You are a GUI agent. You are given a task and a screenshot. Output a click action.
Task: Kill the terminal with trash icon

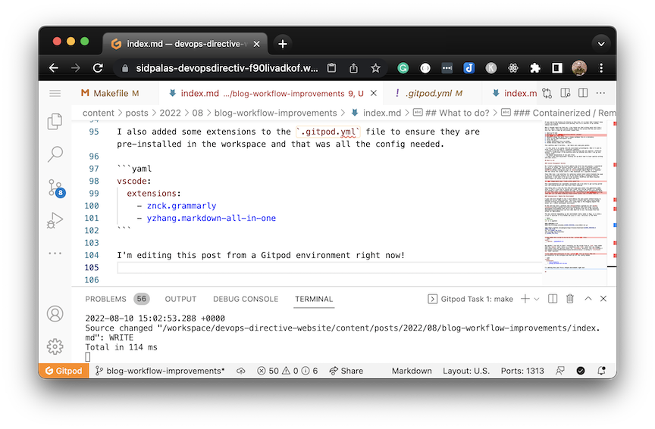click(570, 299)
